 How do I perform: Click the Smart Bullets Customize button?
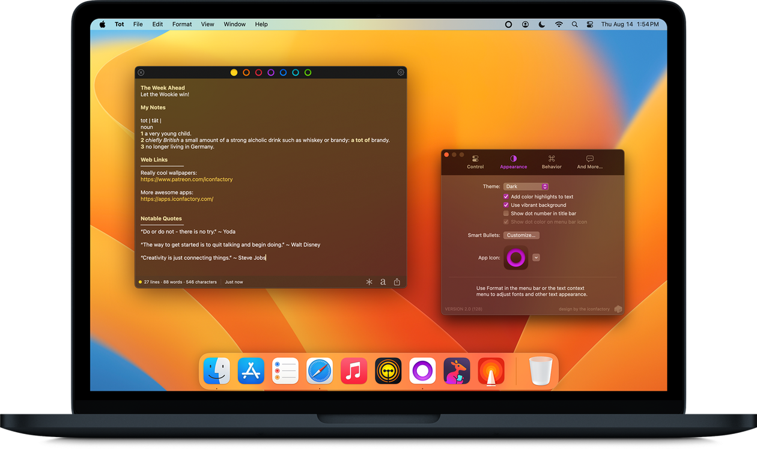(x=521, y=235)
